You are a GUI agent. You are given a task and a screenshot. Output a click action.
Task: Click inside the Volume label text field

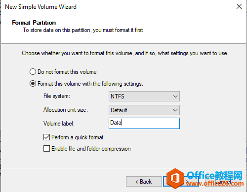pos(144,123)
